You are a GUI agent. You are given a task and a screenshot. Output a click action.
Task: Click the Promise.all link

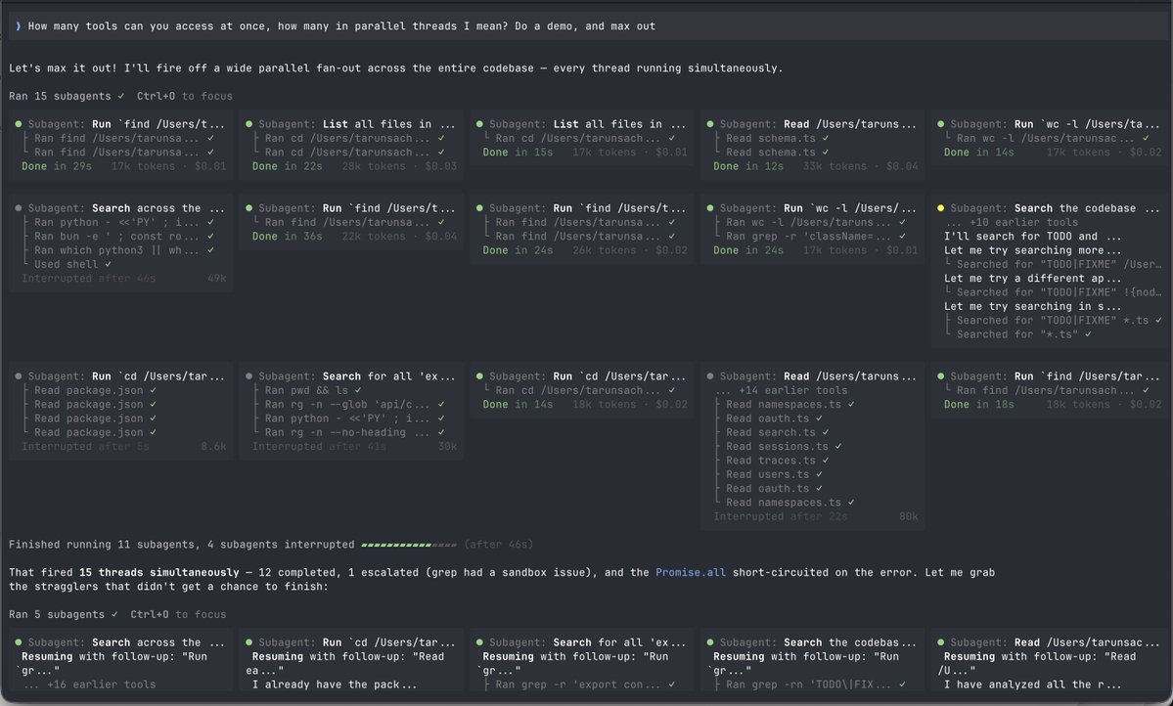(x=690, y=572)
